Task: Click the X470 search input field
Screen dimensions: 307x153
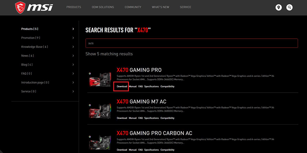Action: [x=192, y=43]
